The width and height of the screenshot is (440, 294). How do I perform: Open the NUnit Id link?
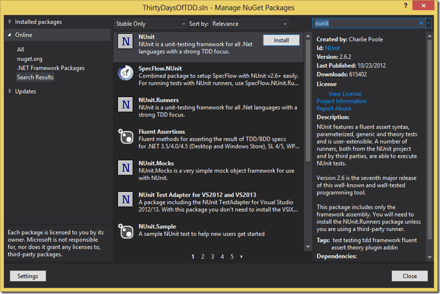coord(332,48)
